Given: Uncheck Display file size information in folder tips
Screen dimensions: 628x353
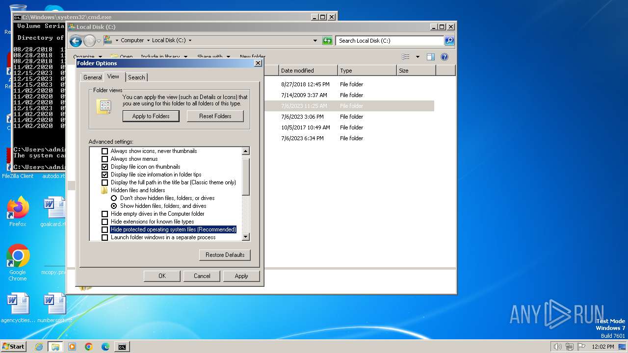Looking at the screenshot, I should pos(105,175).
